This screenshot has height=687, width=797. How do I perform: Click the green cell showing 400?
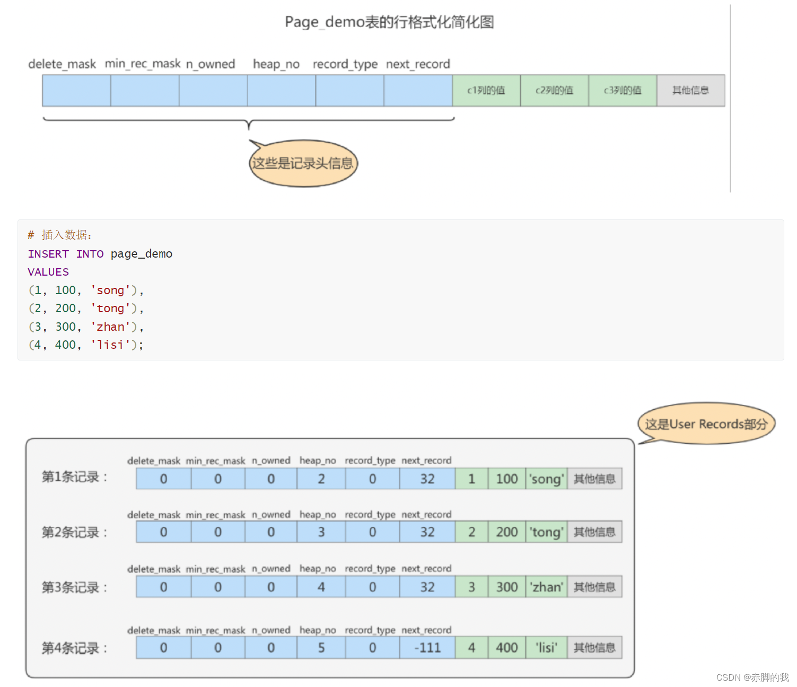click(507, 648)
